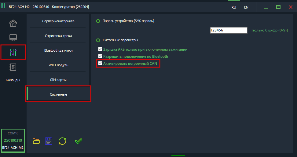Select the COM16 device status box
This screenshot has width=297, height=157.
tap(13, 141)
